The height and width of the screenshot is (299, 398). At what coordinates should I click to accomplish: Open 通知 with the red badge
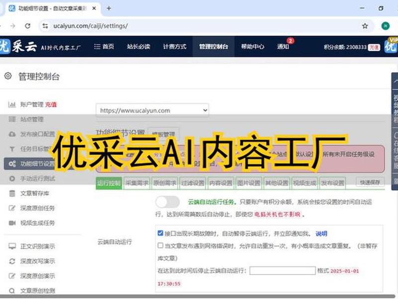click(283, 46)
